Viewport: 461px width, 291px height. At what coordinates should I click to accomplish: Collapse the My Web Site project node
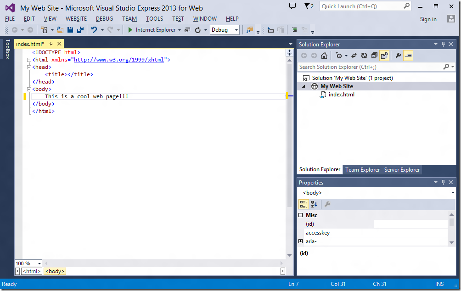pyautogui.click(x=304, y=86)
